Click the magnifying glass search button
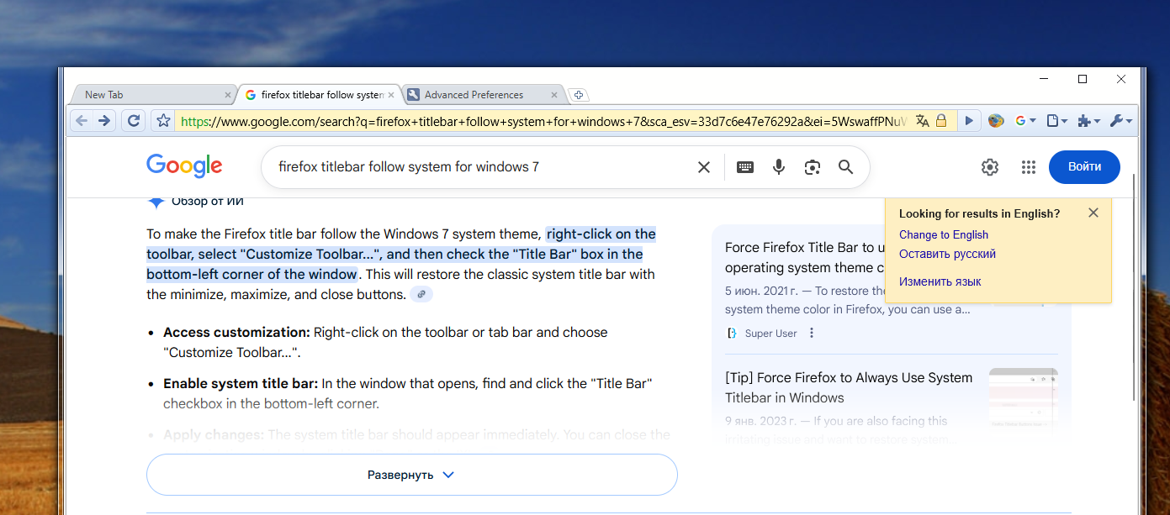The image size is (1170, 515). (846, 167)
